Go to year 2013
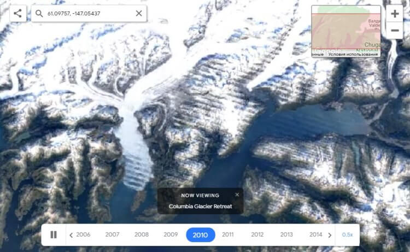This screenshot has height=252, width=410. 286,235
